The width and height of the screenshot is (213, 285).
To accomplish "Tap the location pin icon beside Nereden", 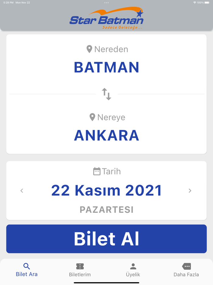I will point(89,49).
